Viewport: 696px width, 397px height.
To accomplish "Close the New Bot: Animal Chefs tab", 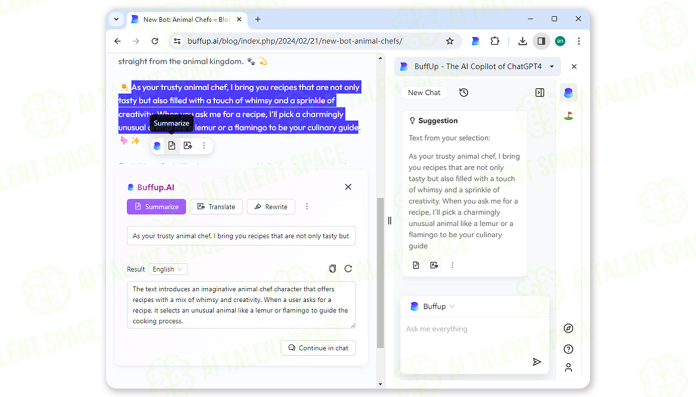I will (239, 19).
